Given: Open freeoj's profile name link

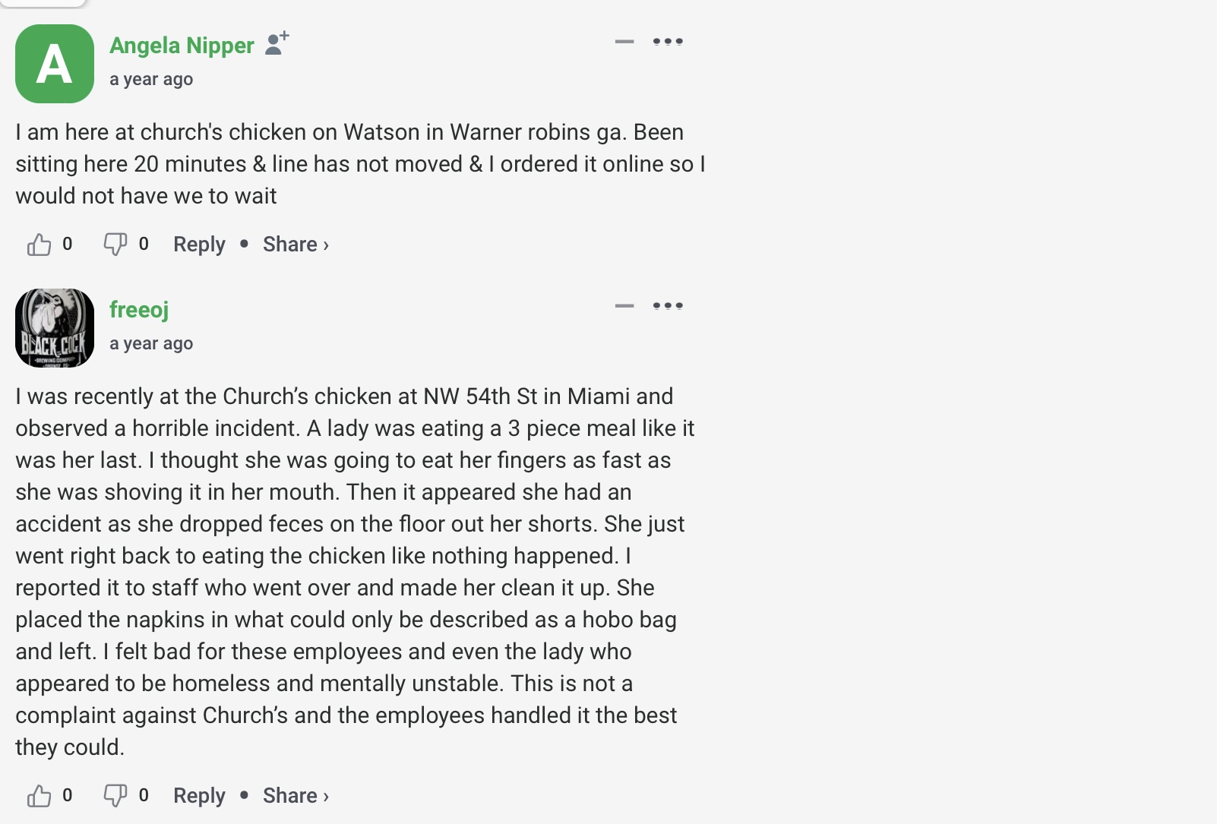Looking at the screenshot, I should (139, 310).
